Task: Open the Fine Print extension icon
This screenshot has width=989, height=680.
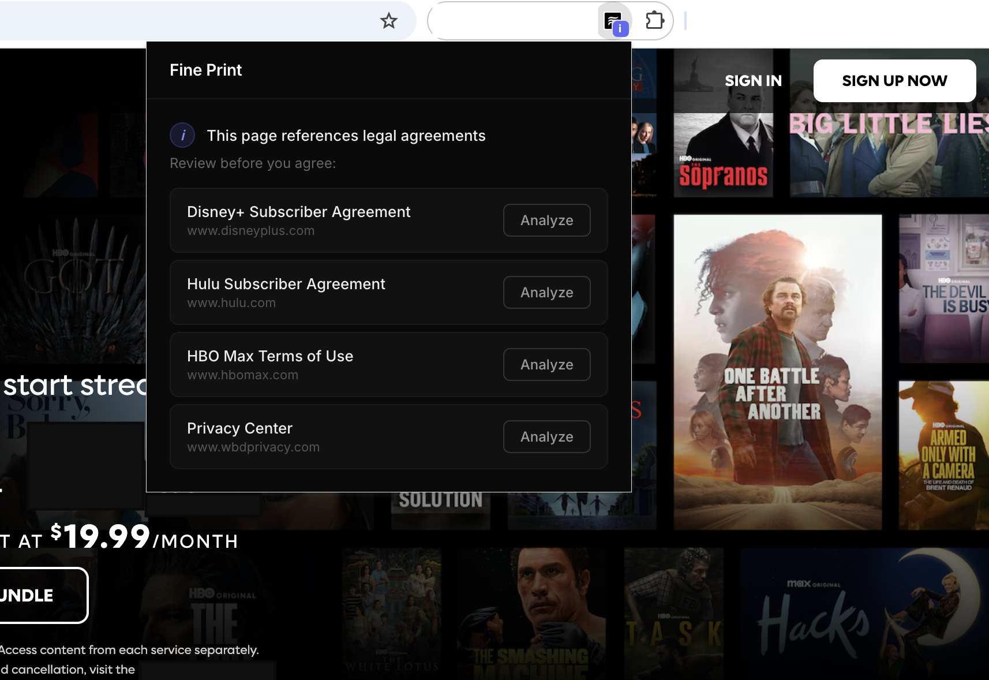Action: tap(615, 22)
